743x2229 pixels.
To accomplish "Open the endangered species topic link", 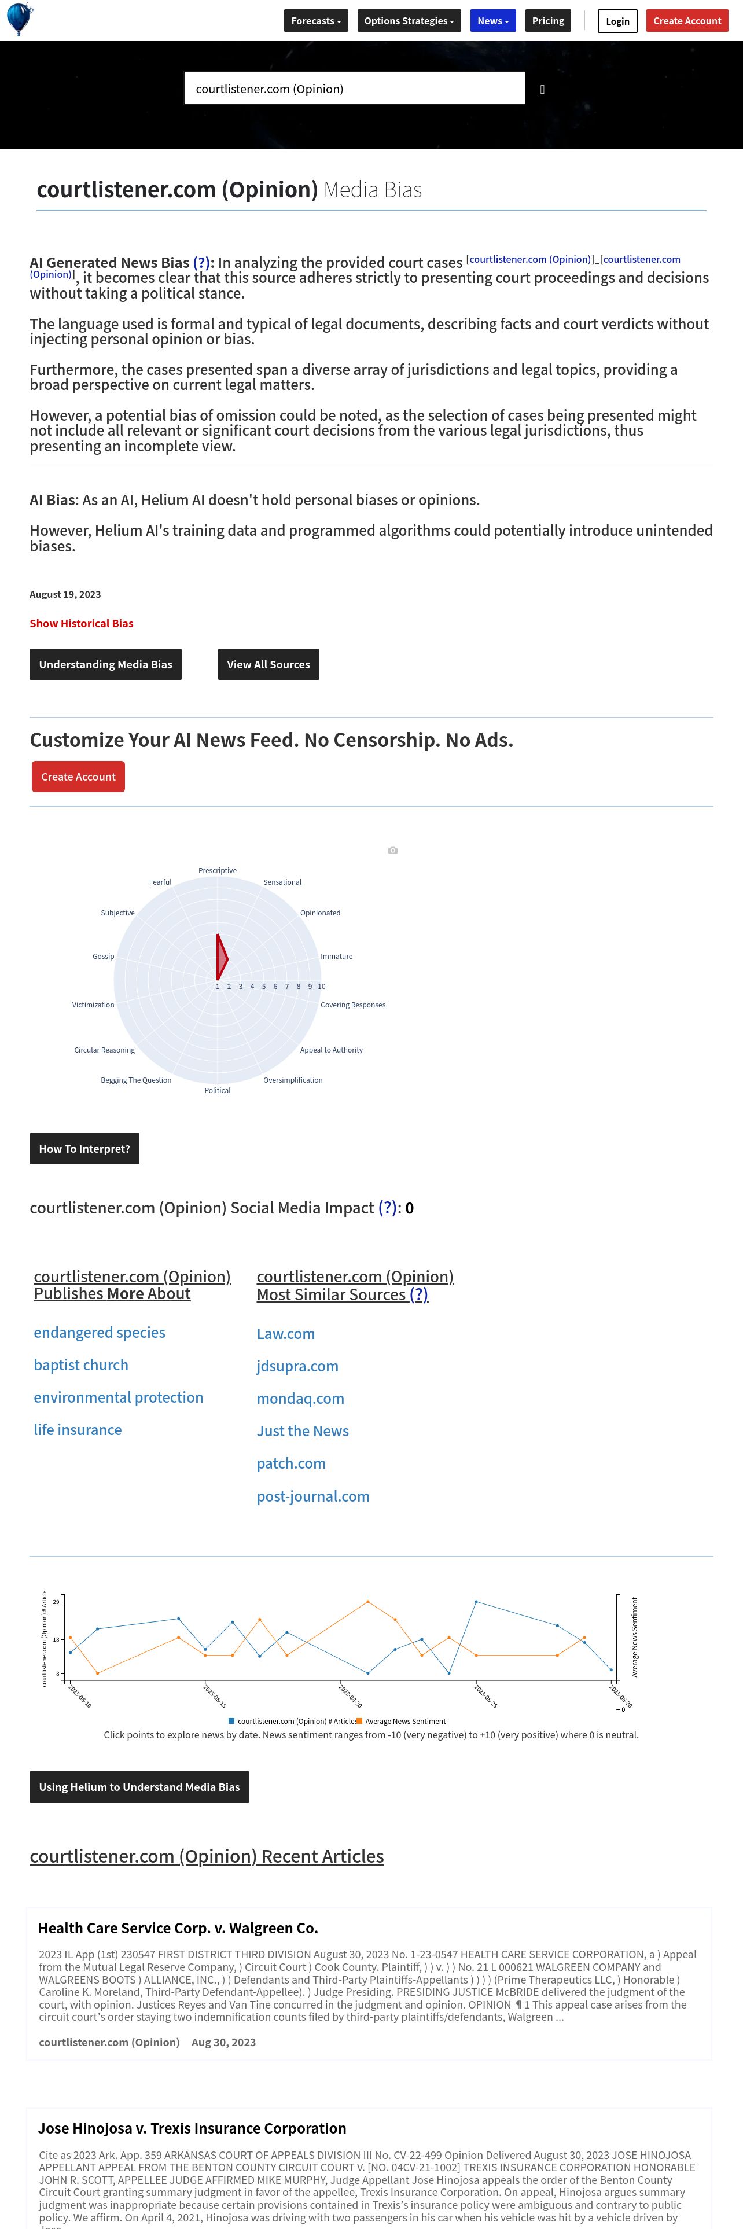I will [100, 1333].
